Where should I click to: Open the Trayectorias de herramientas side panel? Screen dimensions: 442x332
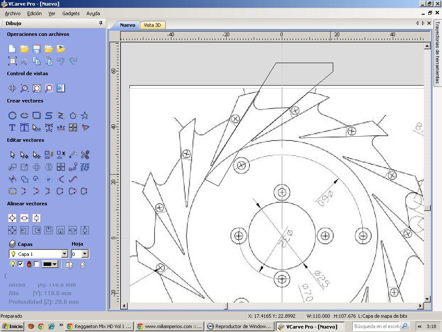(437, 52)
